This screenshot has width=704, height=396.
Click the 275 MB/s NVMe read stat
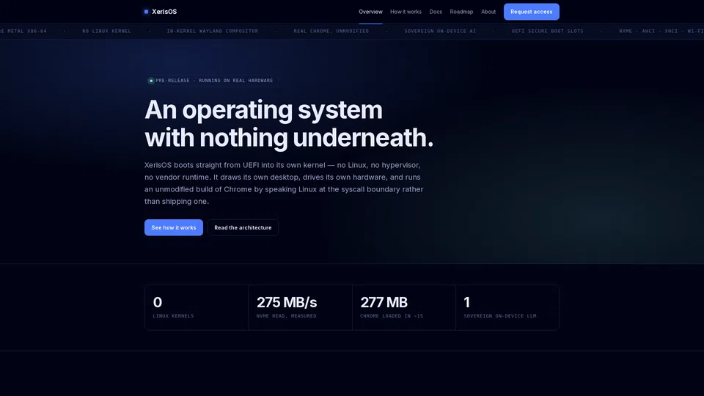point(300,307)
